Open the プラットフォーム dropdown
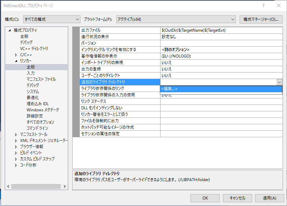Viewport: 287px width, 206px height. (176, 19)
